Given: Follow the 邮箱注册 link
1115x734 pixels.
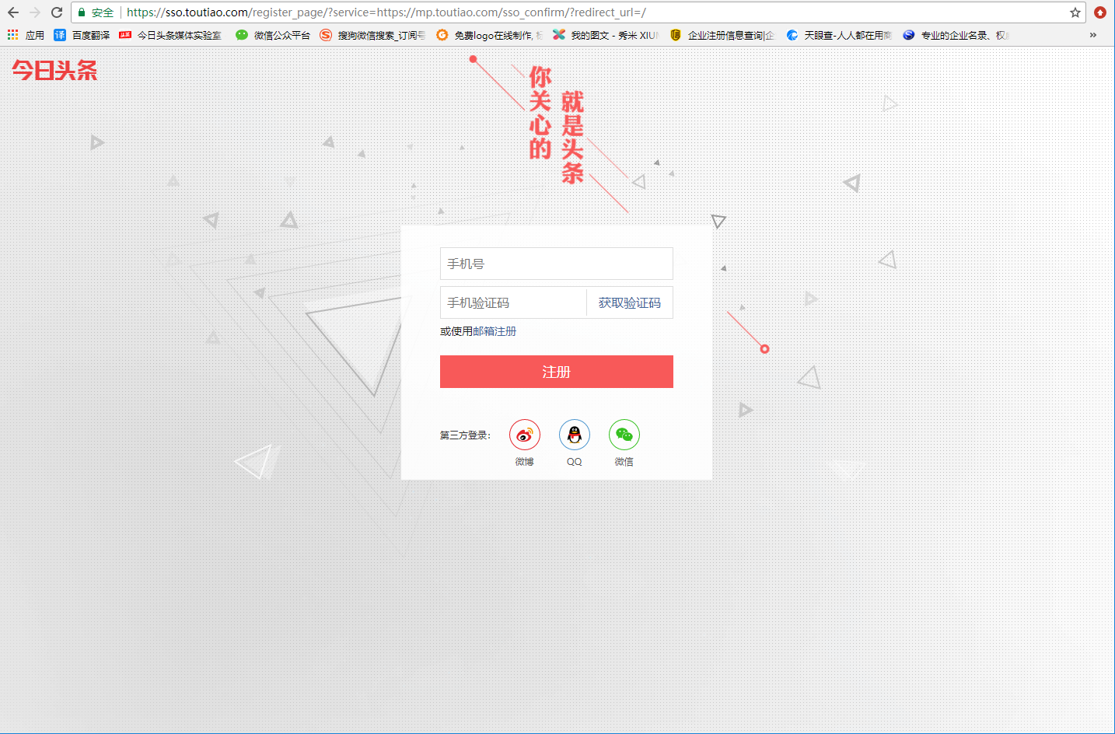Looking at the screenshot, I should click(495, 331).
